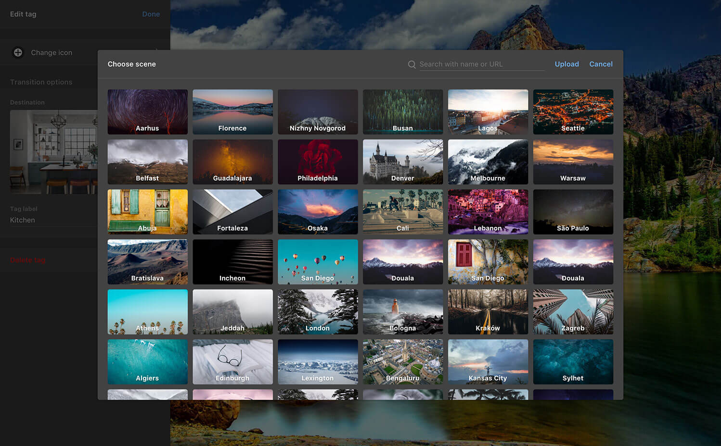The width and height of the screenshot is (721, 446).
Task: Select the Incheon scene thumbnail
Action: 232,261
